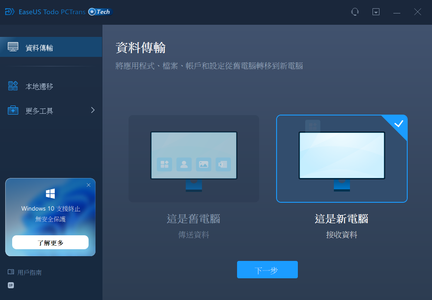
Task: Open the 本地遷移 menu item
Action: [x=40, y=86]
